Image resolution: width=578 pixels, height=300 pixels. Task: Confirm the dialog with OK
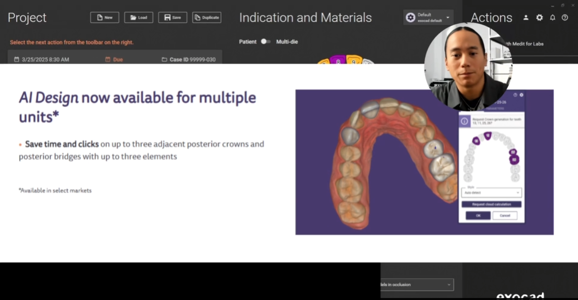(x=478, y=215)
